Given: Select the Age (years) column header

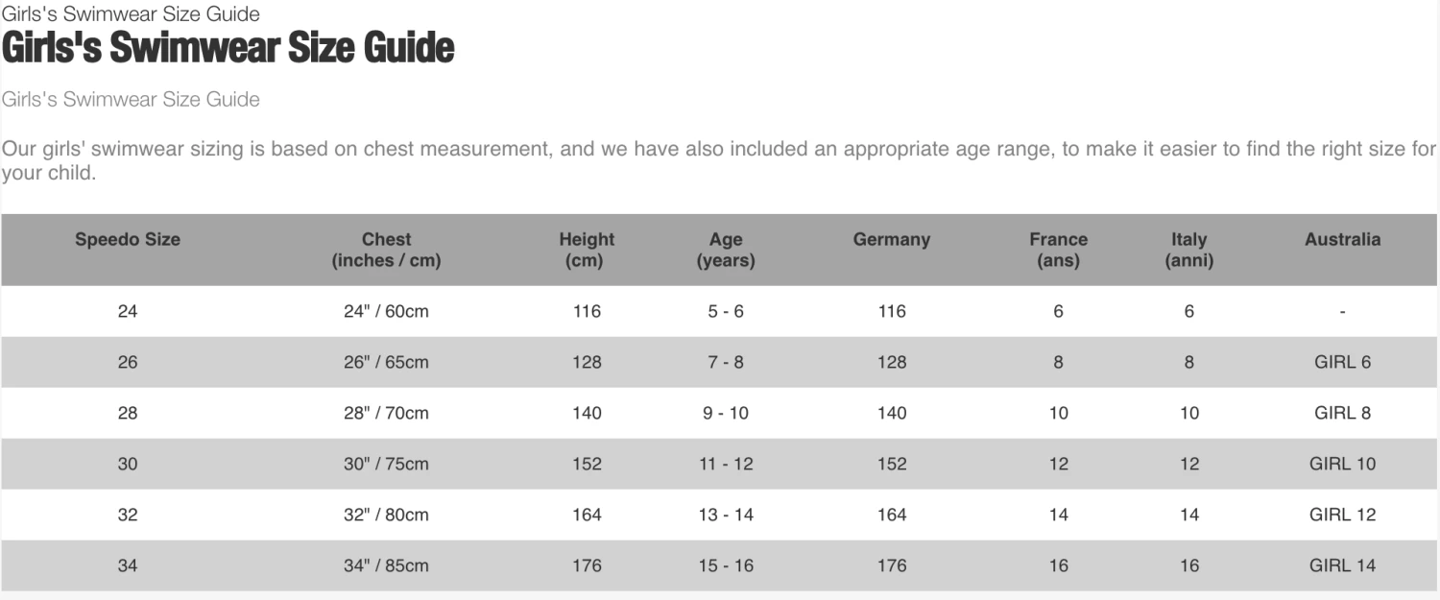Looking at the screenshot, I should click(x=726, y=250).
